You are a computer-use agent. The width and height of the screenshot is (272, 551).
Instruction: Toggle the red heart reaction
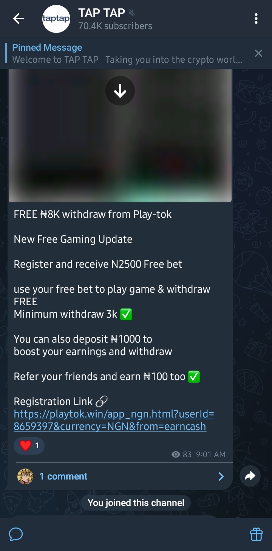(29, 446)
